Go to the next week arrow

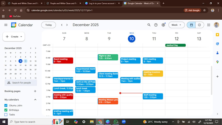pos(67,25)
